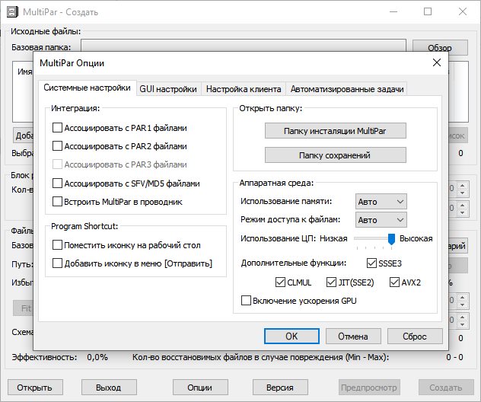Click Папку инсталяции MultiPar button
Image resolution: width=481 pixels, height=402 pixels.
click(x=336, y=131)
